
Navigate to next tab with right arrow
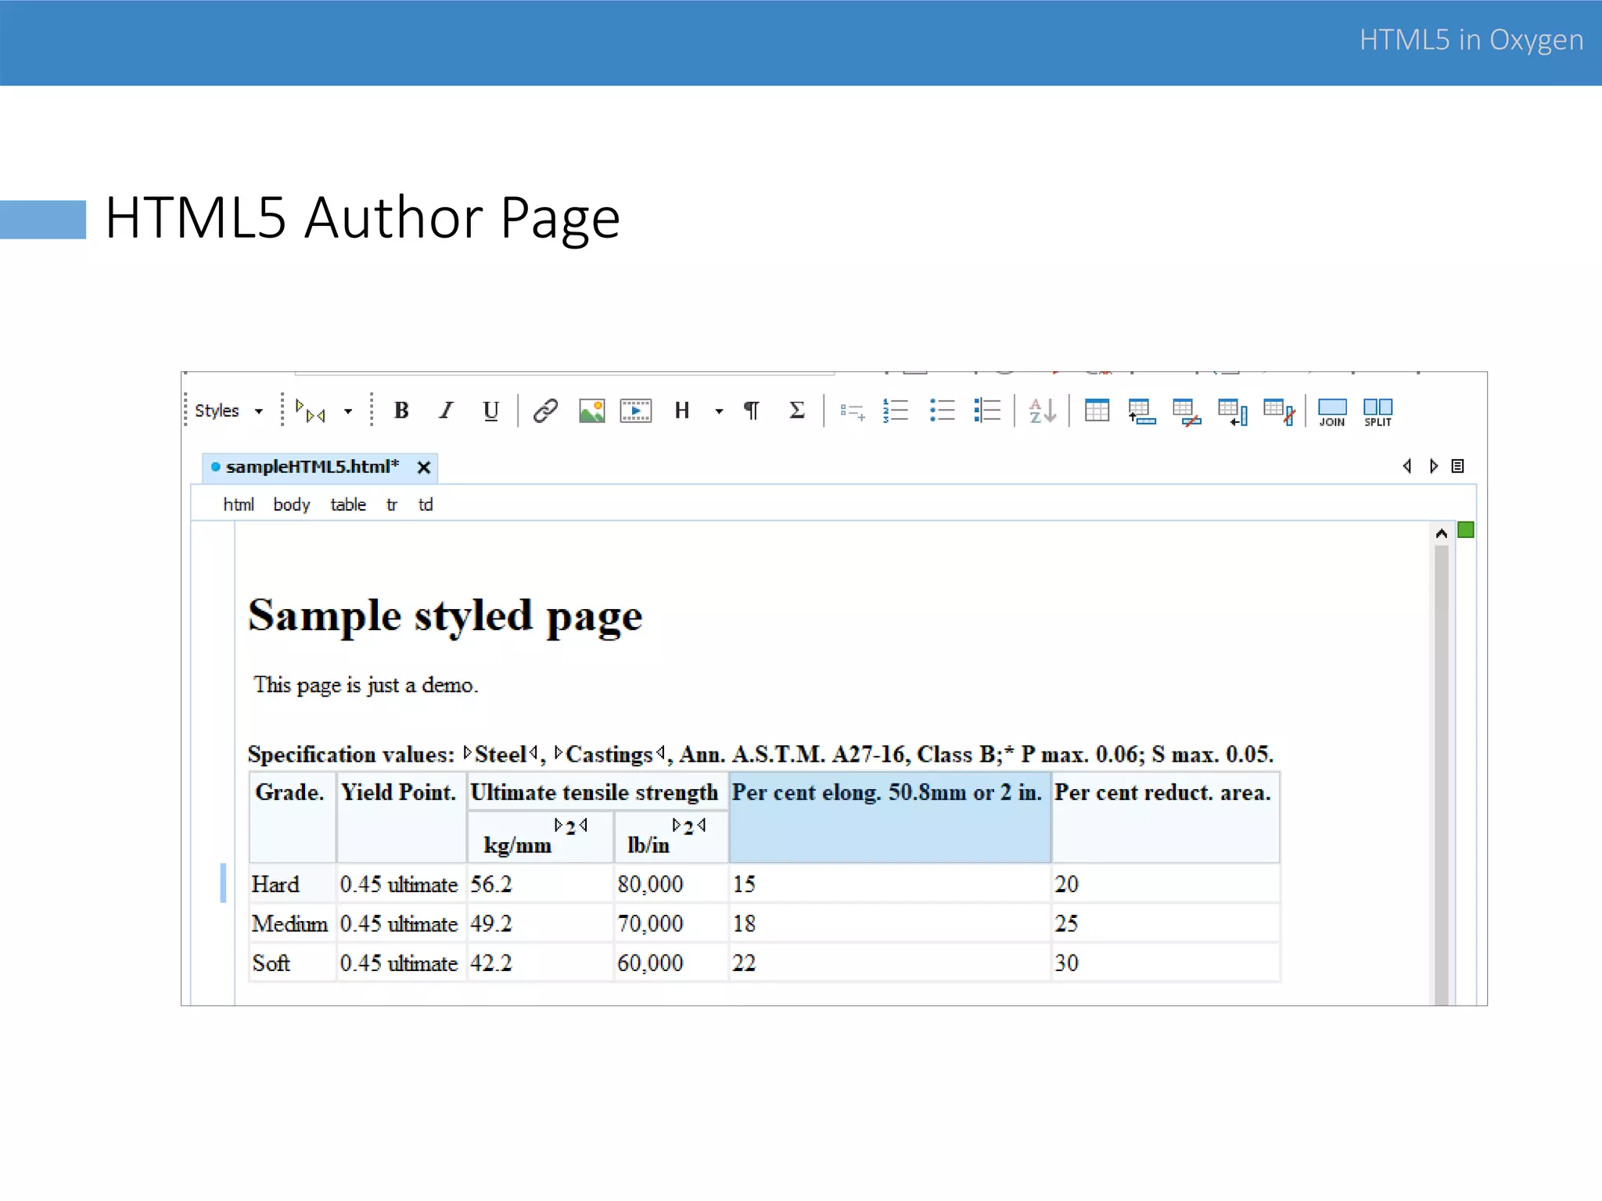(1433, 466)
